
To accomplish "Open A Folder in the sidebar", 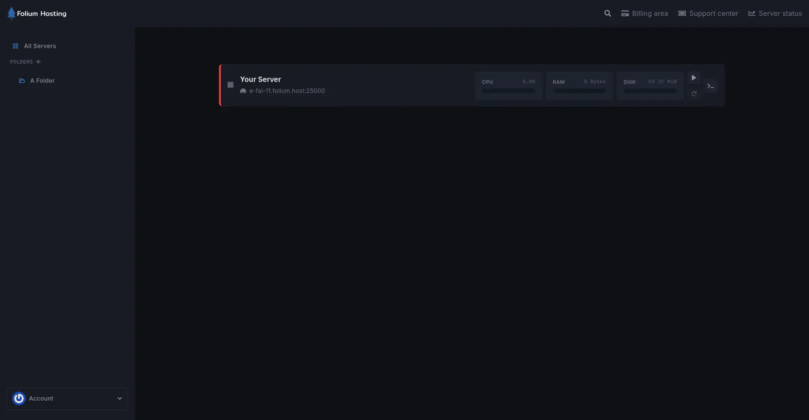I will pos(42,80).
